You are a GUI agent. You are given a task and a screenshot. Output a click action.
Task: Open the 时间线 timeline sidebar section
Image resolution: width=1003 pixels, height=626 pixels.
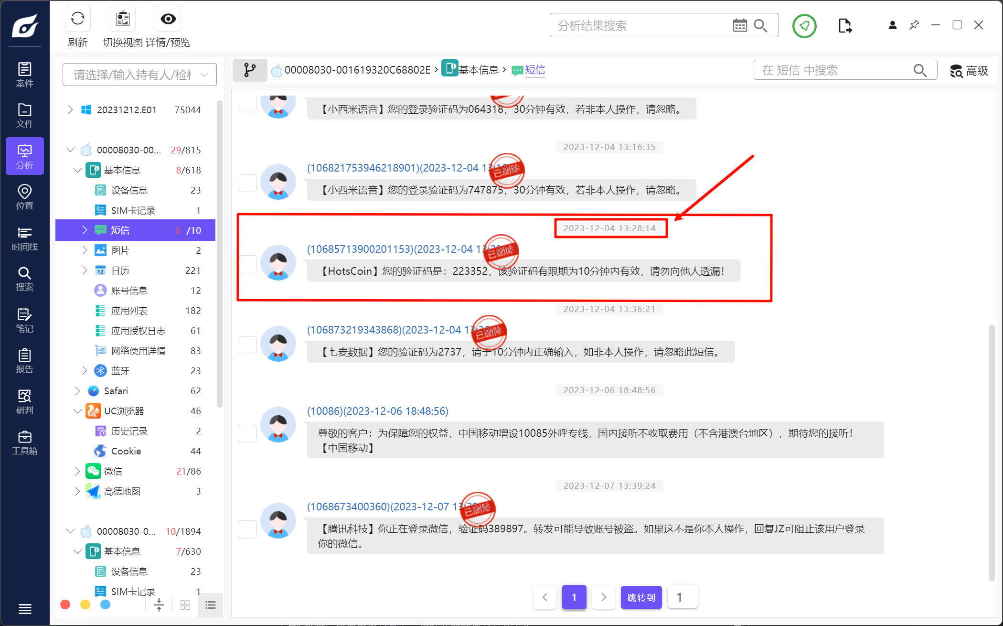tap(24, 238)
